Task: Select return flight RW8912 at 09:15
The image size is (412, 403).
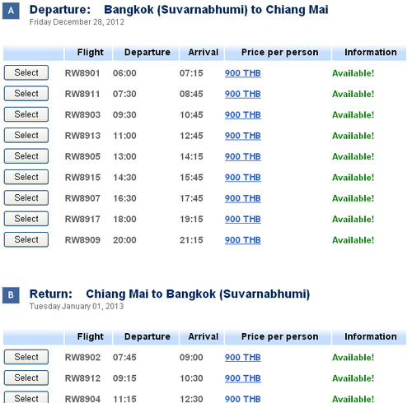Action: 26,378
